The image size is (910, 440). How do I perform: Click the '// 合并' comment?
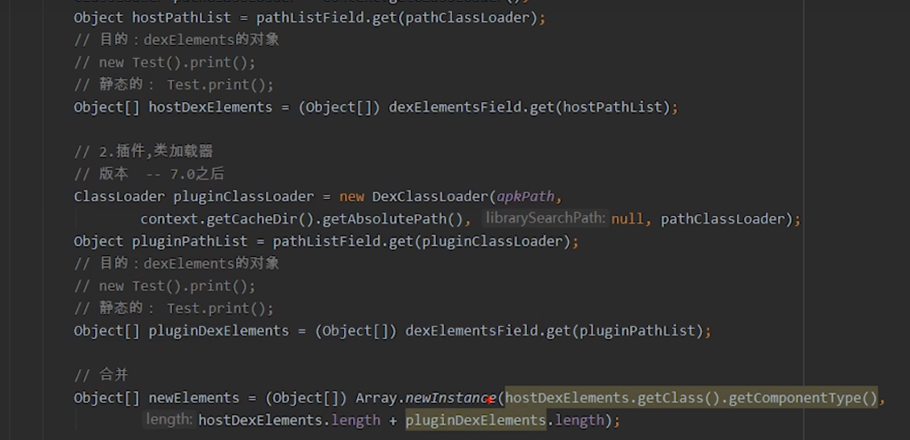point(101,375)
